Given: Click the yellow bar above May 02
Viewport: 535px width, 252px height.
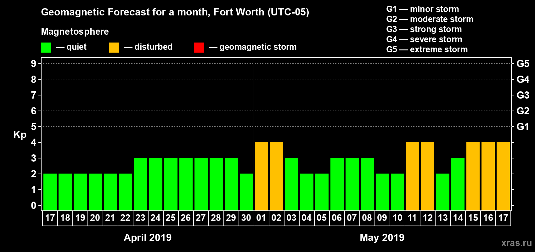Looking at the screenshot, I should [x=277, y=176].
